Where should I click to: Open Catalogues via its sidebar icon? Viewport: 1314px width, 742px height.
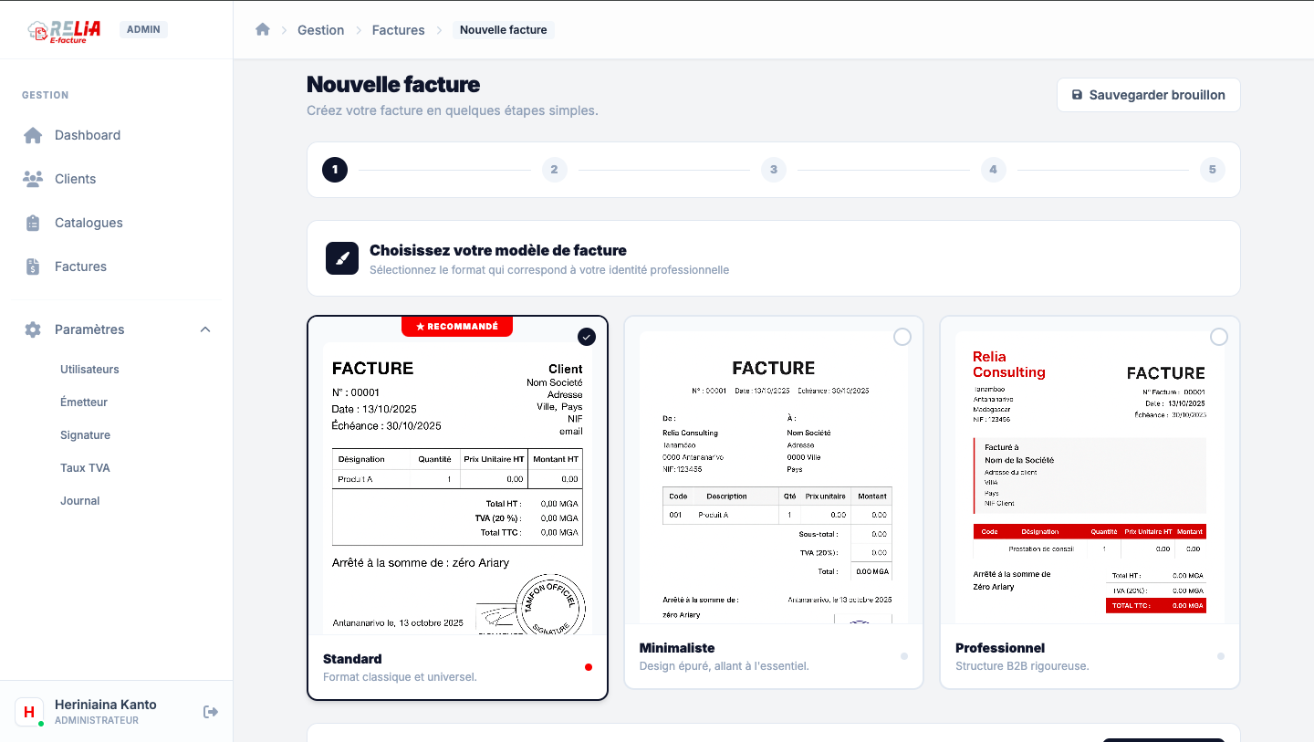[x=33, y=222]
